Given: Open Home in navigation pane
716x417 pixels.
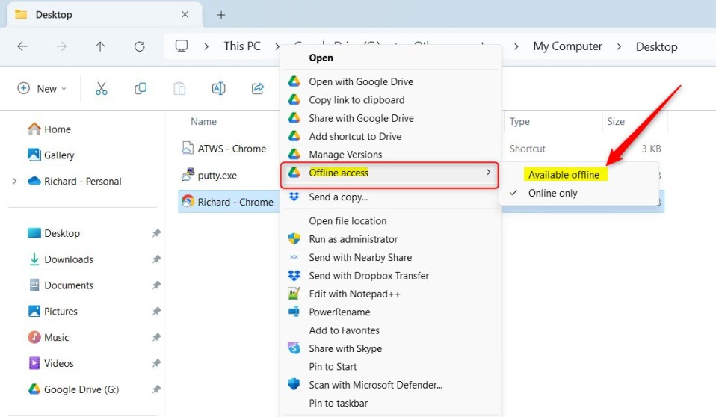Looking at the screenshot, I should 49,129.
